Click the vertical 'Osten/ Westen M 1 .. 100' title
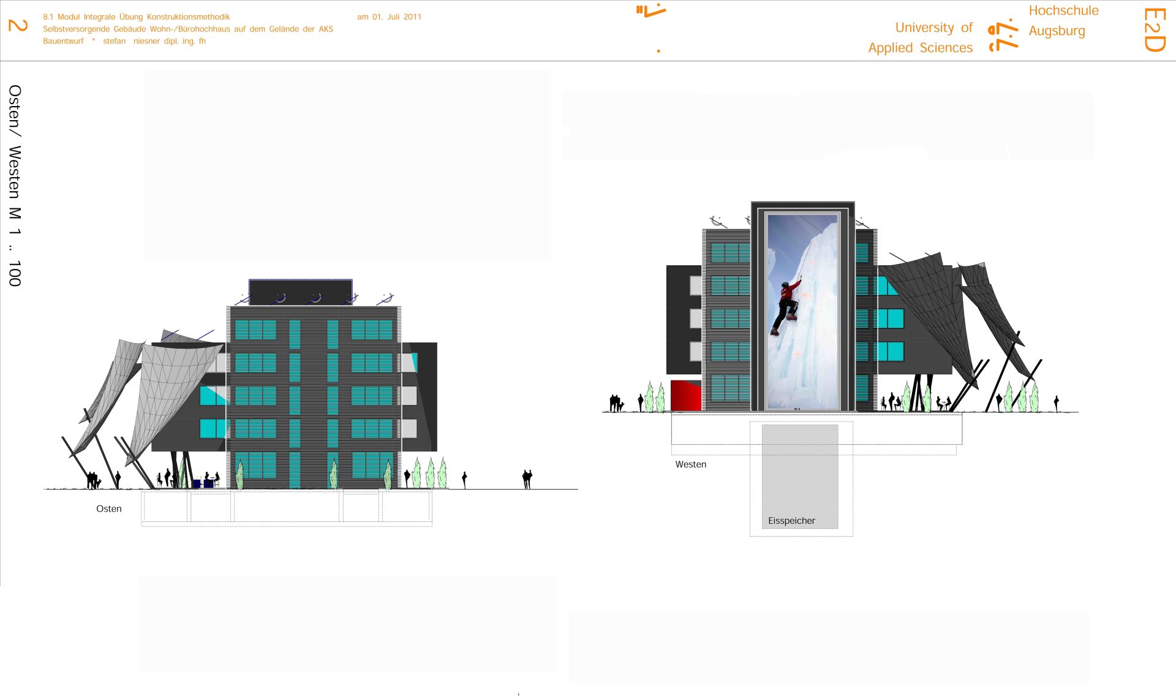This screenshot has width=1176, height=696. [x=15, y=185]
